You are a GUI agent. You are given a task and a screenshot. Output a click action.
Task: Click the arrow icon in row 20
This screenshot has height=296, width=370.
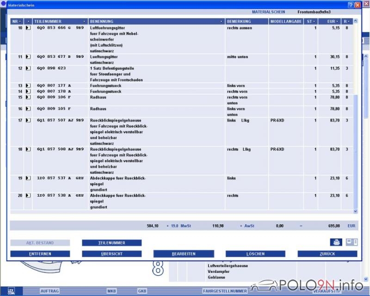(x=28, y=196)
